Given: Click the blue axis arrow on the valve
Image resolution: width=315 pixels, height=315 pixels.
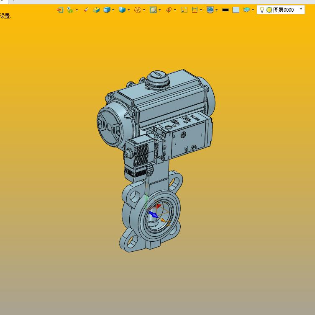Looking at the screenshot, I should click(153, 214).
